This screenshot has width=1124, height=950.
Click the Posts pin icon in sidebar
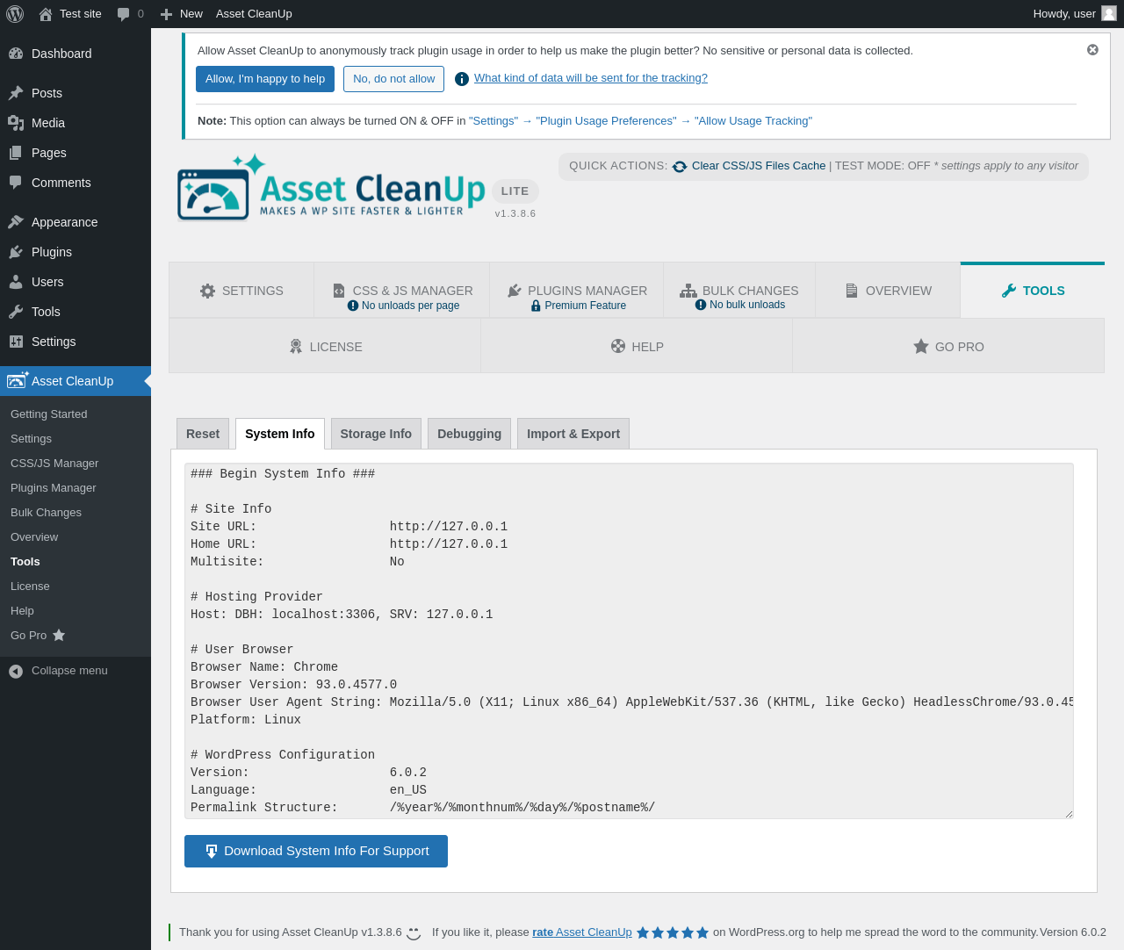(16, 93)
